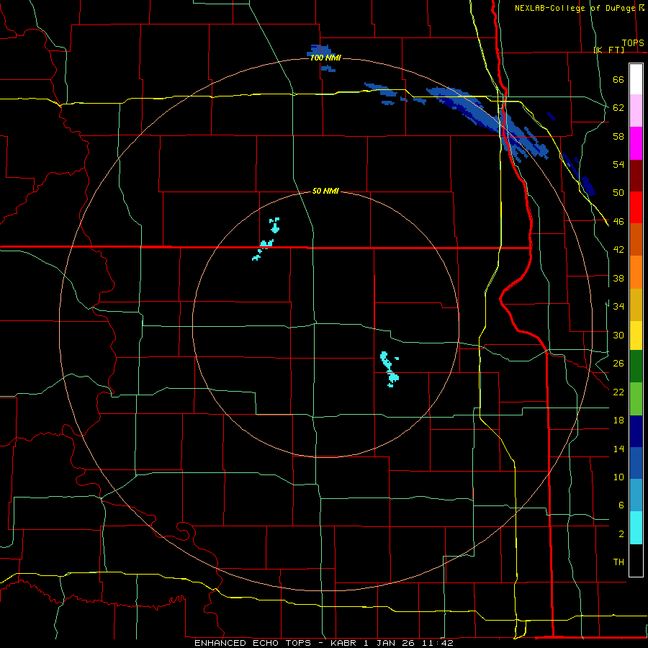Click the blue echo above the 100 NMI label
648x648 pixels.
click(319, 51)
